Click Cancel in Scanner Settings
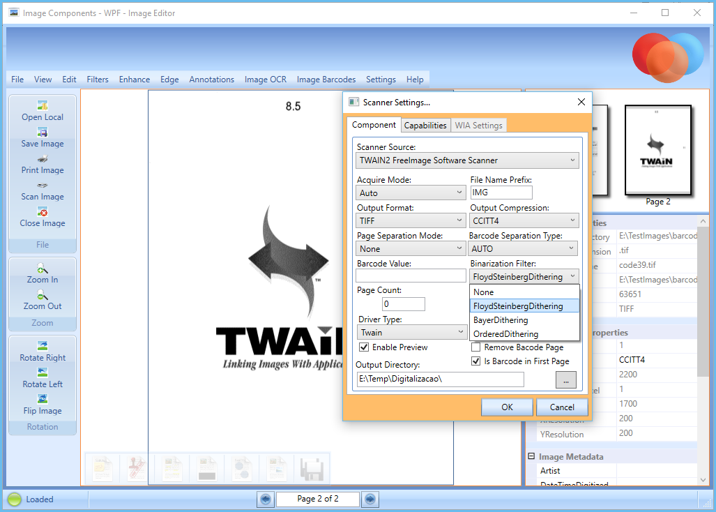 point(562,407)
